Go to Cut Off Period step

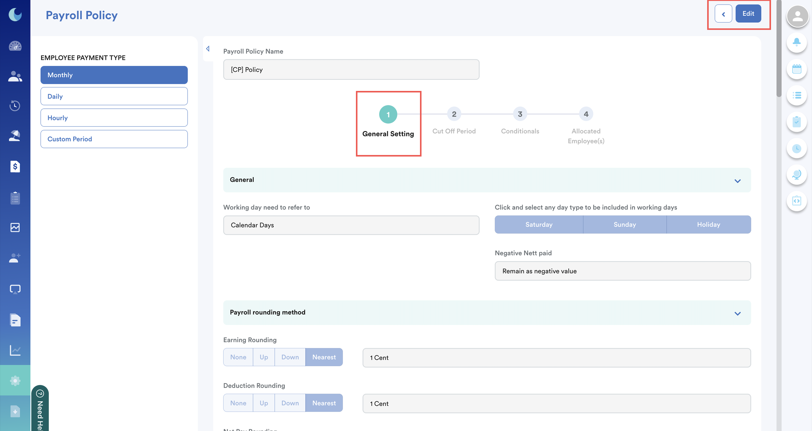[x=454, y=114]
